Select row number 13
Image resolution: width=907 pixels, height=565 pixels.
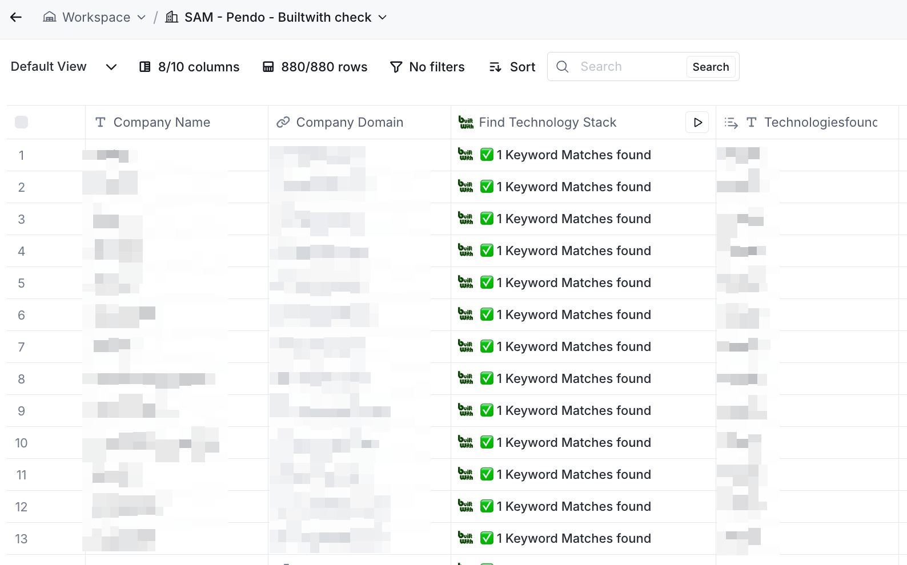click(21, 539)
